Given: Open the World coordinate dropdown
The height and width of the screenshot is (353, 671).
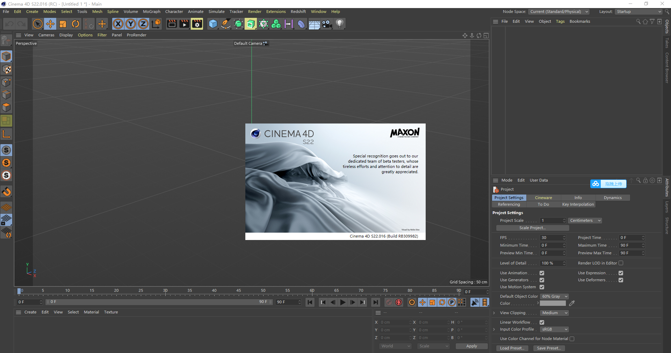Looking at the screenshot, I should point(396,346).
